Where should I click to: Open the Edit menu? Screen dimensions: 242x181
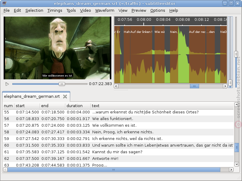(17, 11)
